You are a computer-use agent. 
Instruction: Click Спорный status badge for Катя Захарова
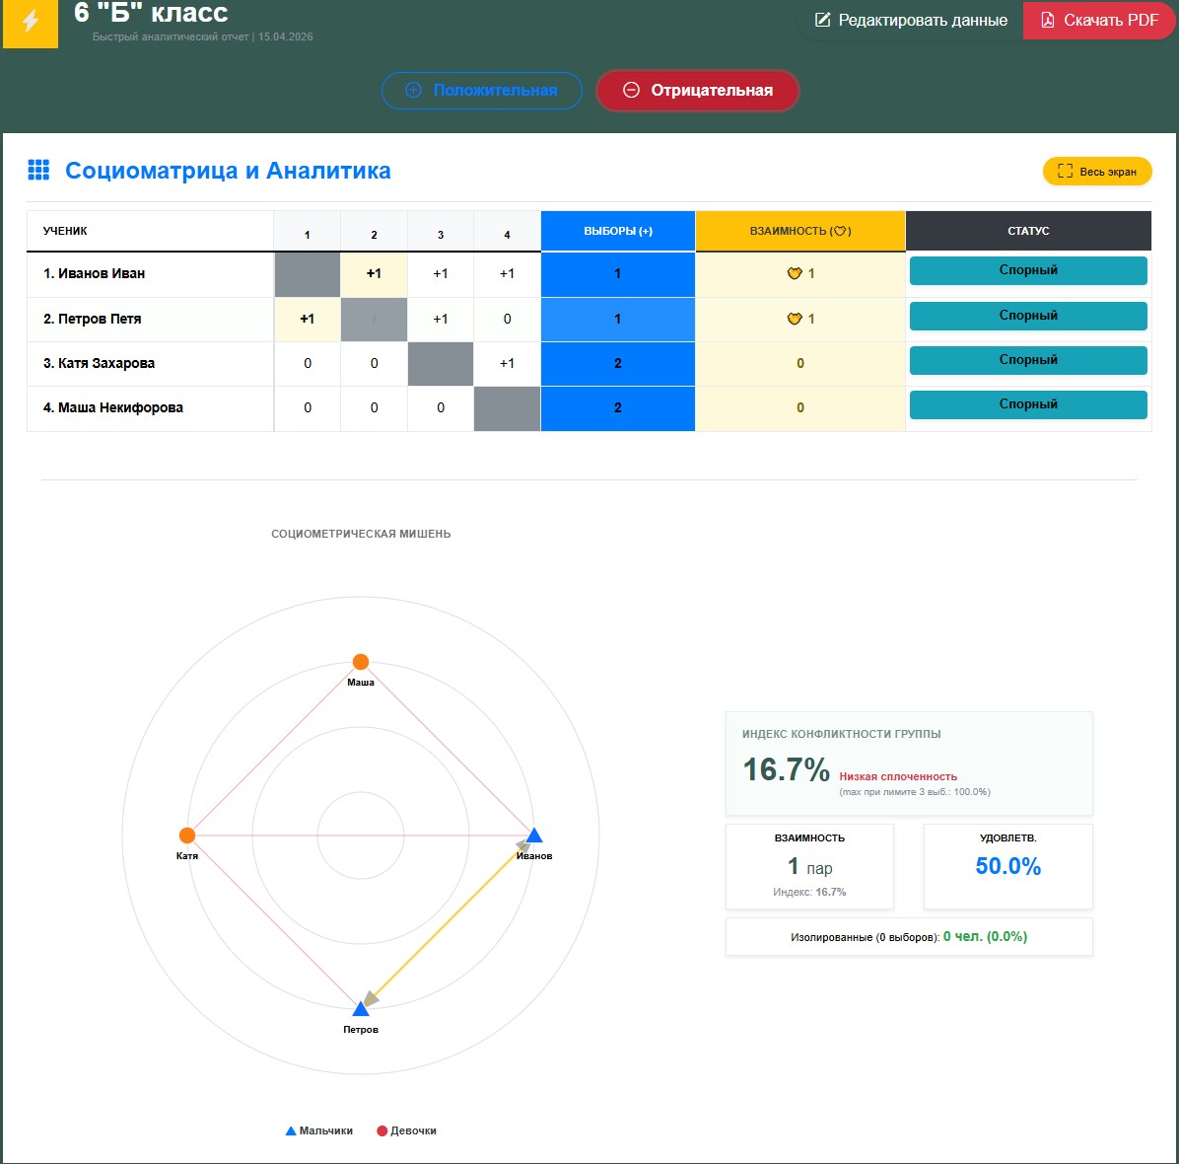coord(1027,361)
